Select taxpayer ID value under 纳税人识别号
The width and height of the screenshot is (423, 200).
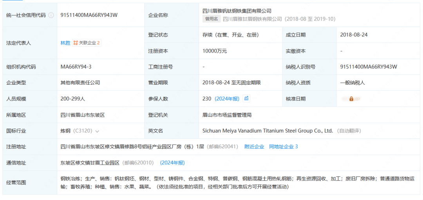coord(369,67)
